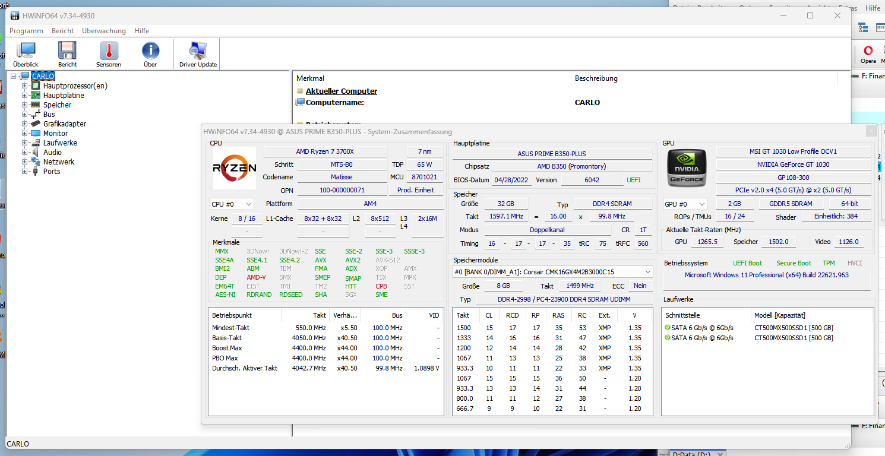Click the Laufwerke drive icon in tree
The height and width of the screenshot is (456, 885).
tap(36, 143)
